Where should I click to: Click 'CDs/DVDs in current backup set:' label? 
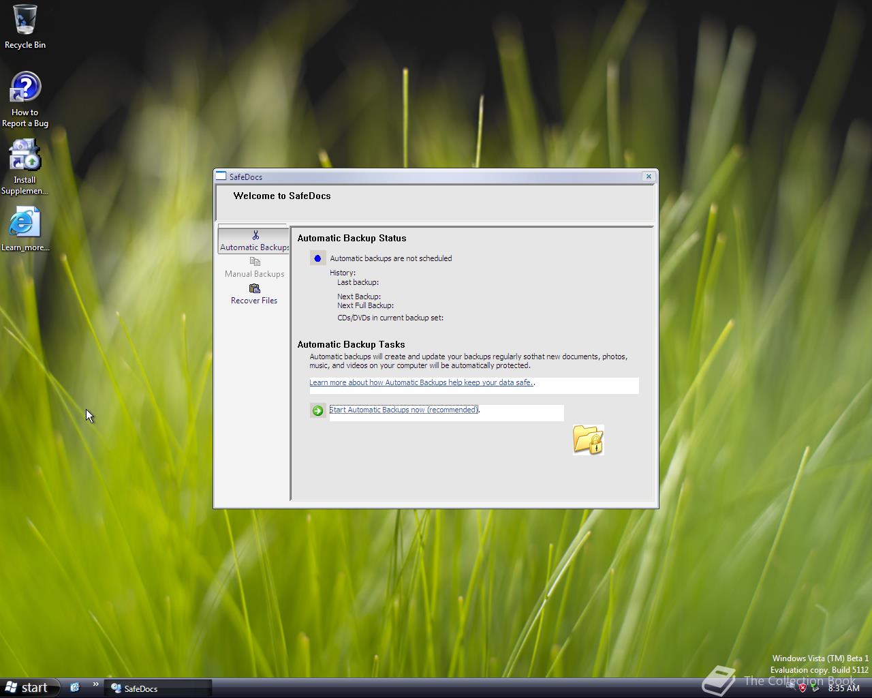(x=390, y=318)
